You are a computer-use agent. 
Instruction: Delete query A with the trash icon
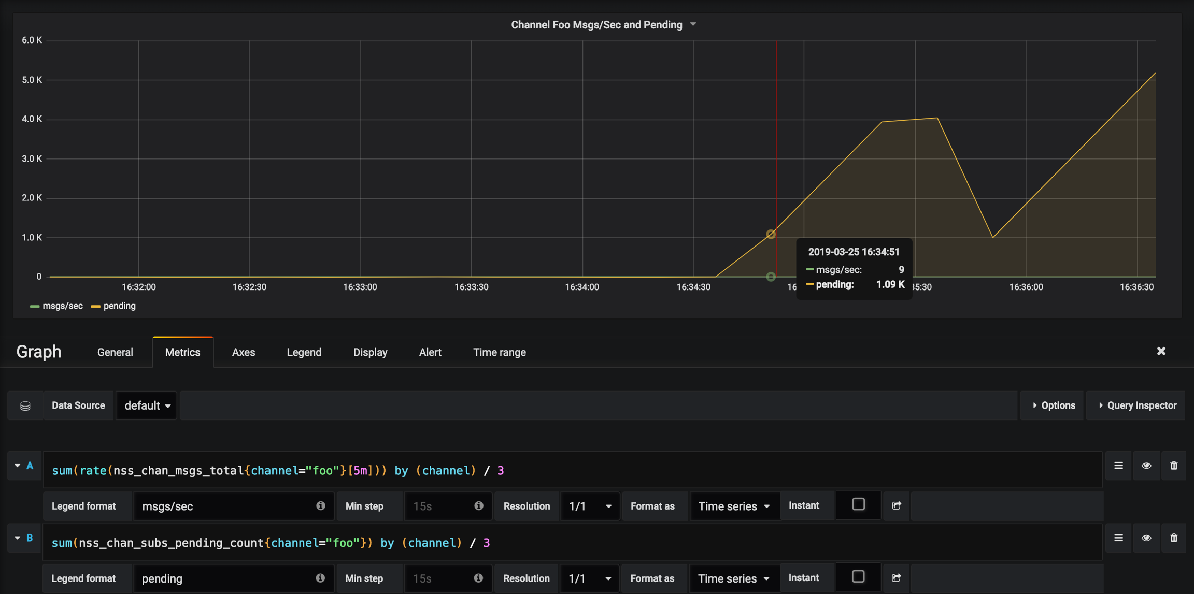1174,466
